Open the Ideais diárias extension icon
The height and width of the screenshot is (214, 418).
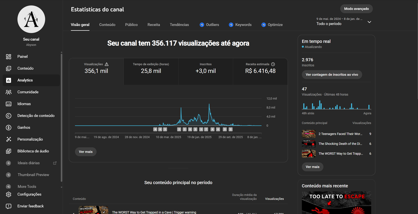tap(9, 163)
